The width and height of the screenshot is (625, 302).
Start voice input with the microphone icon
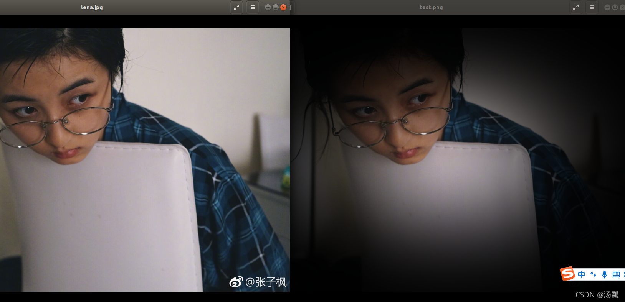pos(605,274)
